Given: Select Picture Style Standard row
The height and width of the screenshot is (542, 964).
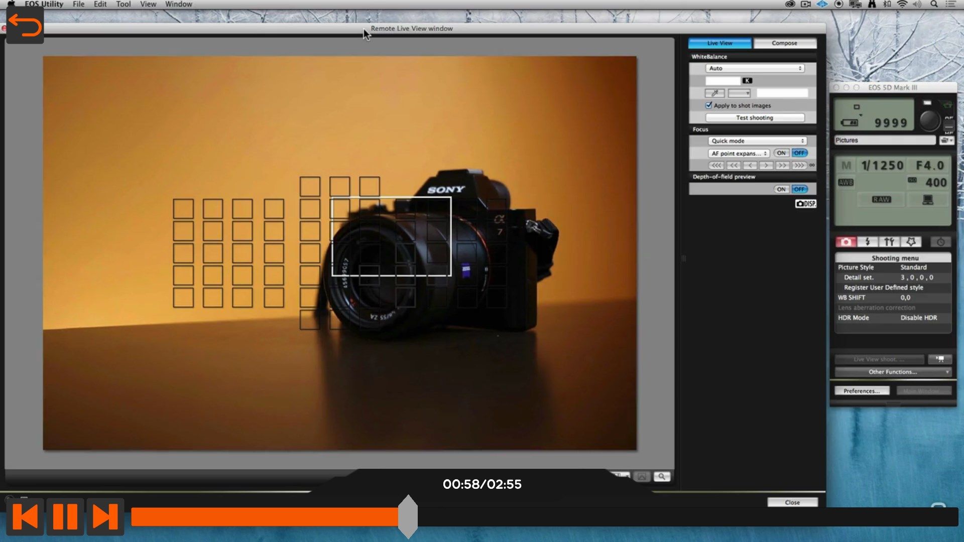Looking at the screenshot, I should [893, 267].
